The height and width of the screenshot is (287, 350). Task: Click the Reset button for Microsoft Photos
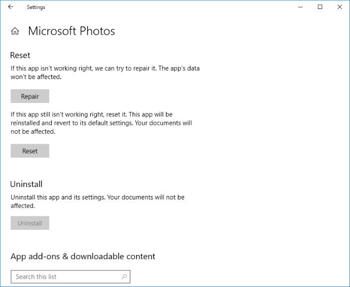click(x=30, y=151)
